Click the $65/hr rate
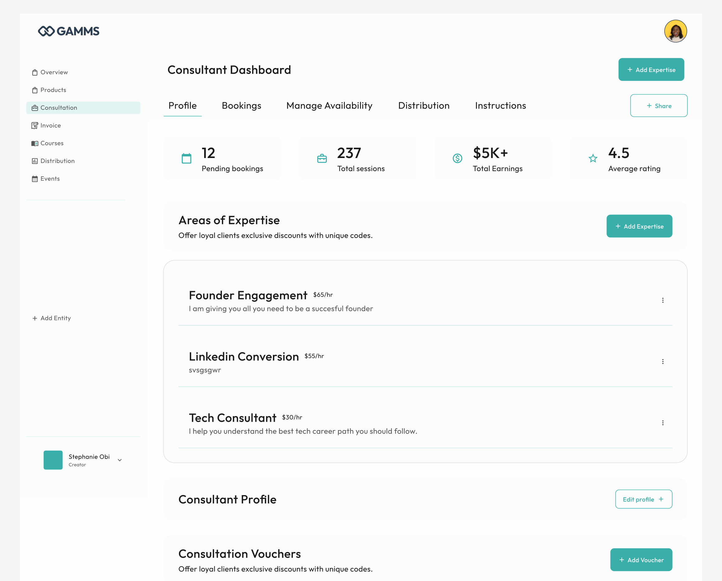This screenshot has height=581, width=722. [323, 295]
